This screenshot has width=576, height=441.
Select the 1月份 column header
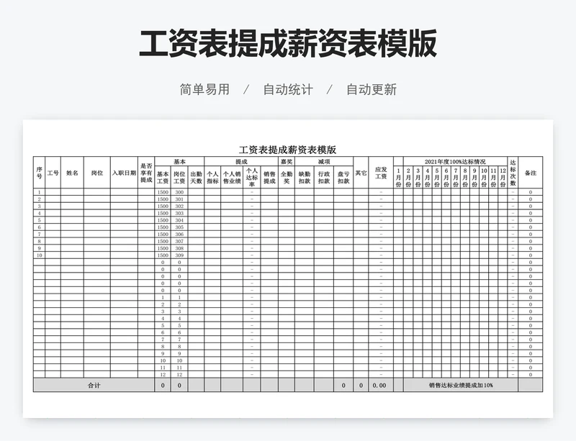point(399,178)
